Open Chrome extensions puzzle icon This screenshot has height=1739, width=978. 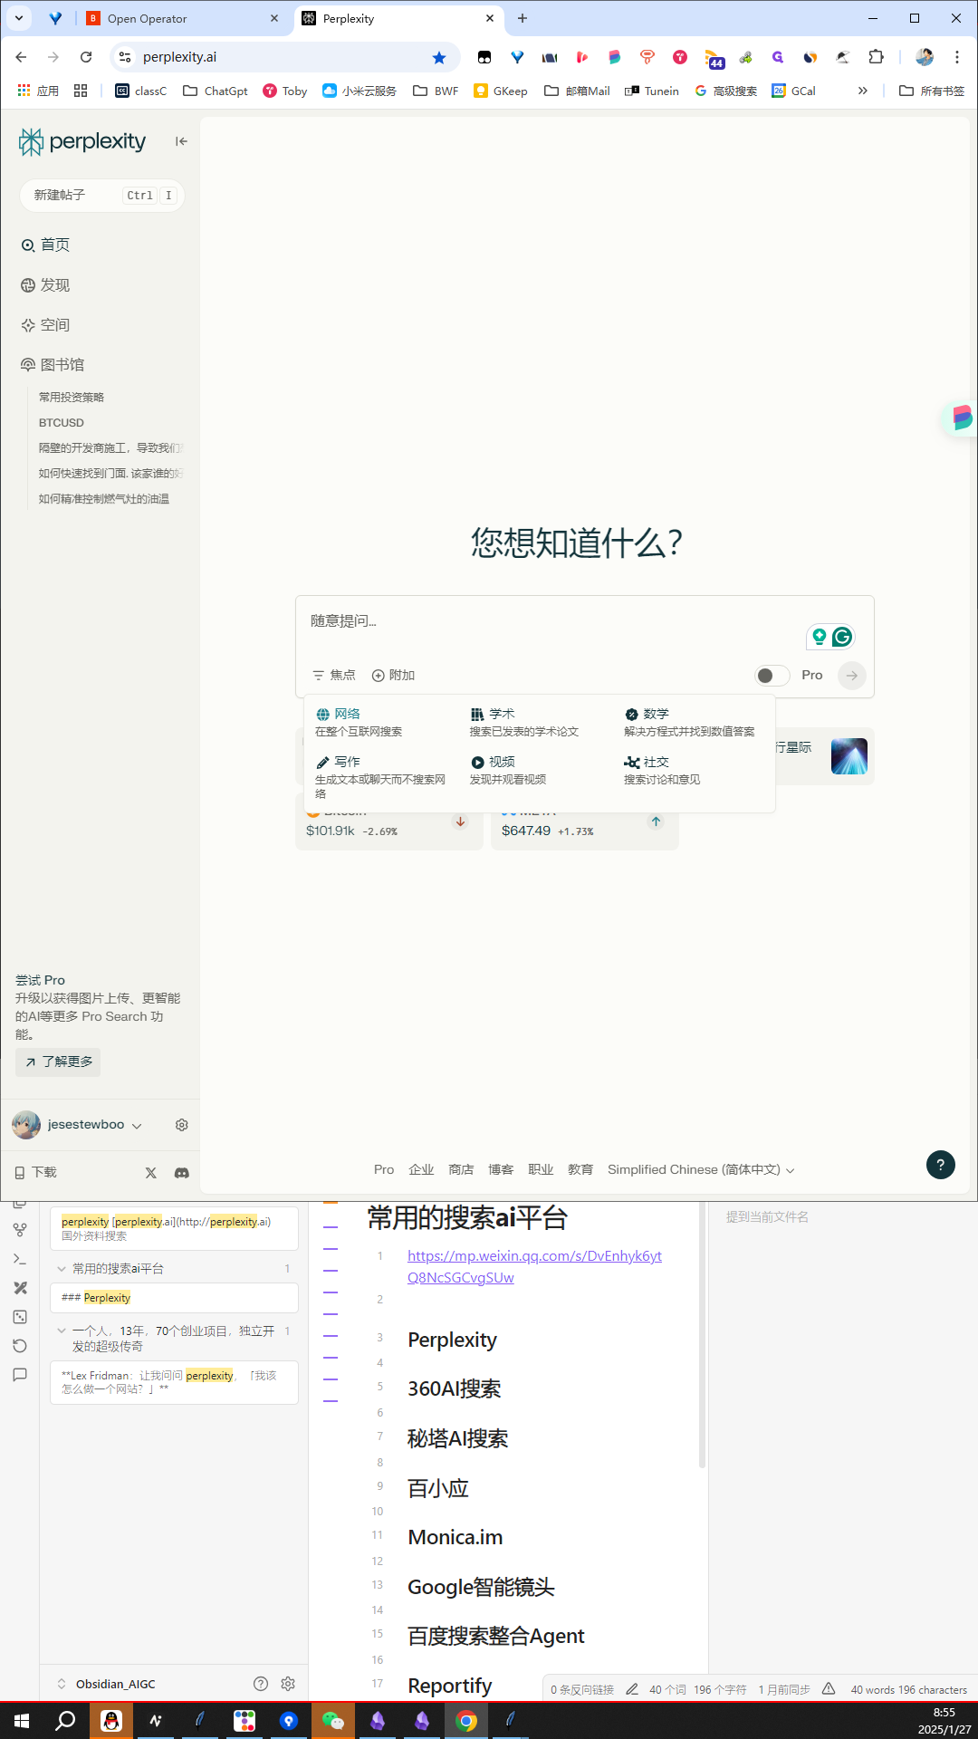[876, 57]
